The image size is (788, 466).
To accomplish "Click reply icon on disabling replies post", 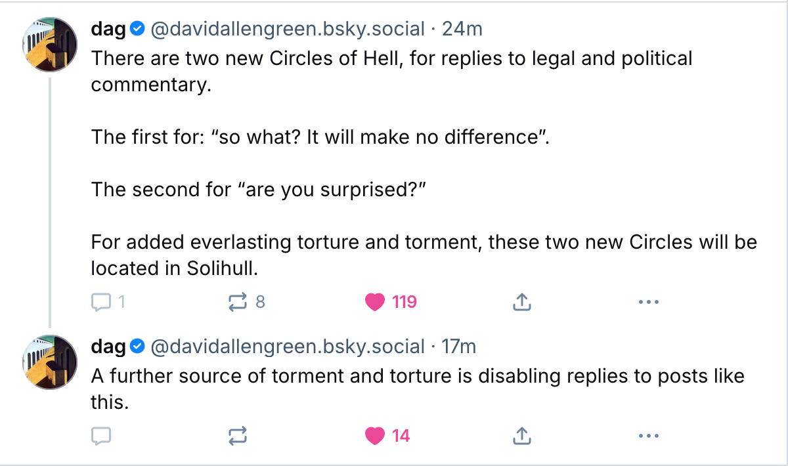I will (100, 435).
